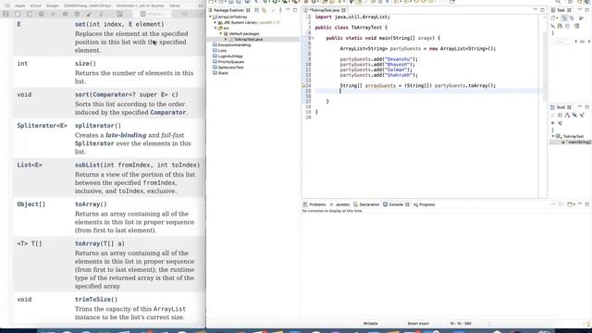Select the Package Explorer view tab
The image size is (592, 333).
(x=228, y=10)
